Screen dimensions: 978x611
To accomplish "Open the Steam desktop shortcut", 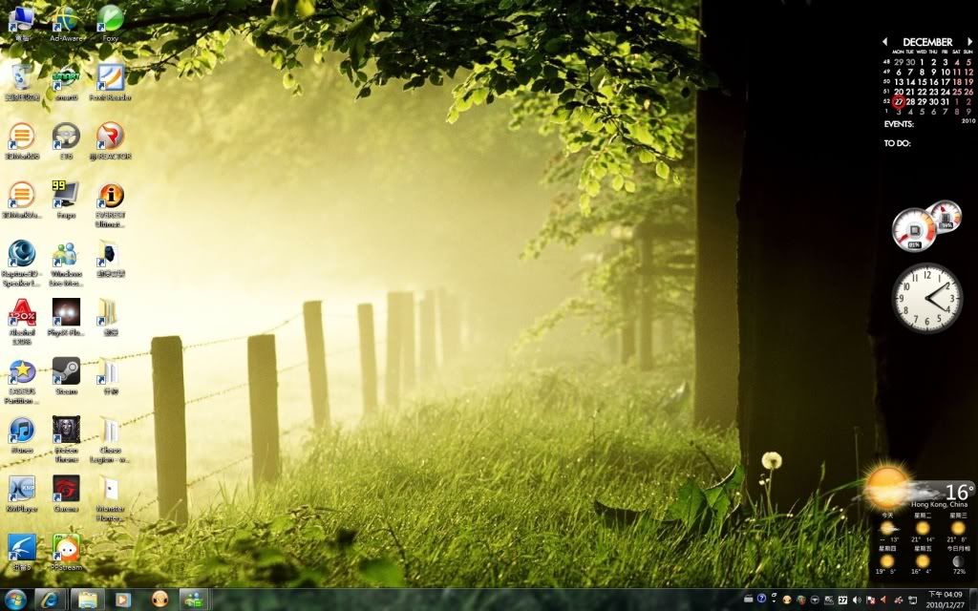I will [66, 370].
